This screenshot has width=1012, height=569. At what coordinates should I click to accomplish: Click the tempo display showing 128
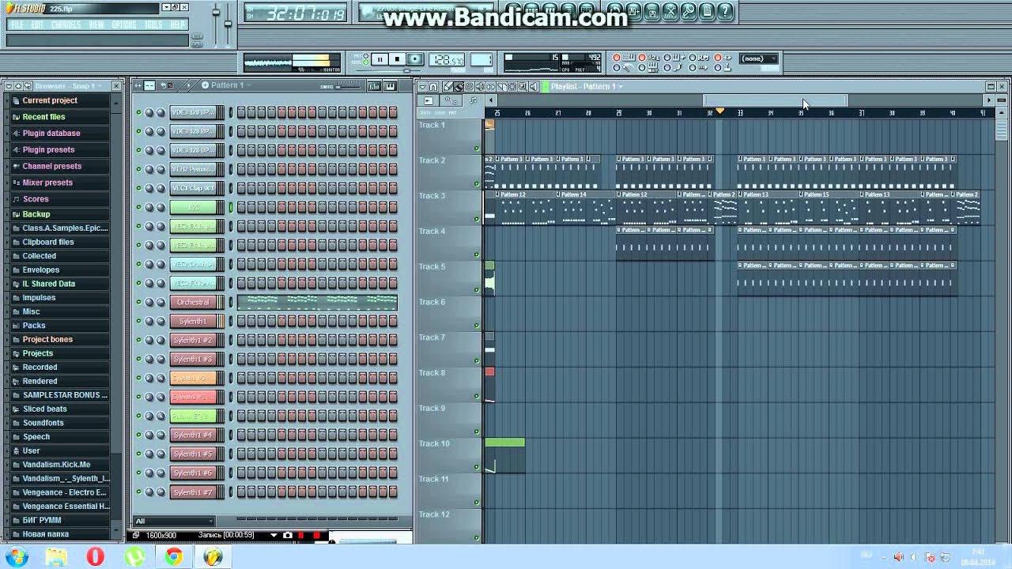[447, 59]
